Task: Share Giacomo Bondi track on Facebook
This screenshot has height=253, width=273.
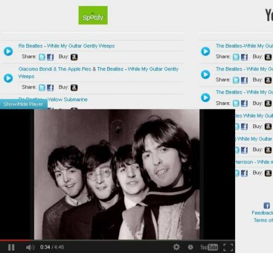Action: [x=51, y=87]
